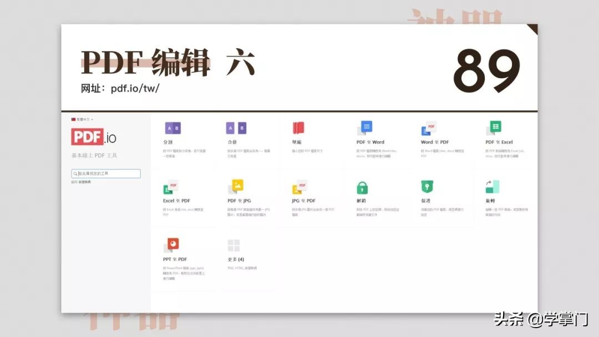Click the Excel 至 PDF icon

171,187
